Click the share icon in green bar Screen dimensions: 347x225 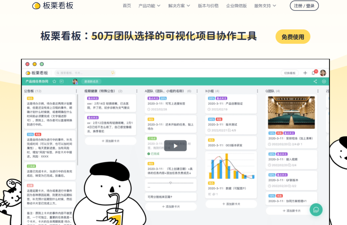315,81
